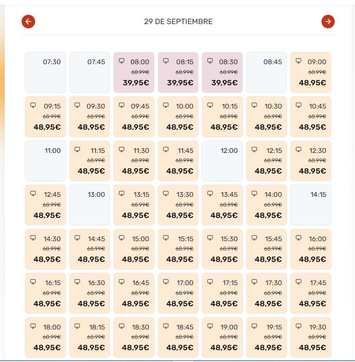Select the 08:30 discounted time slot
Image resolution: width=355 pixels, height=362 pixels.
(x=222, y=72)
